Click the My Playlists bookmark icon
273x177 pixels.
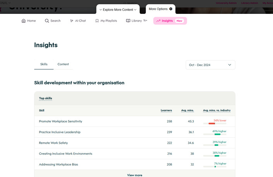pos(97,21)
